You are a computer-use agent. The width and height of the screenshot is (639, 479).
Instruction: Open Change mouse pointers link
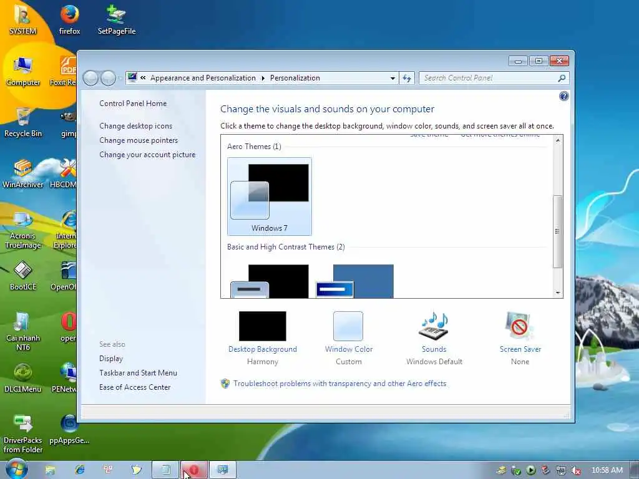coord(139,140)
